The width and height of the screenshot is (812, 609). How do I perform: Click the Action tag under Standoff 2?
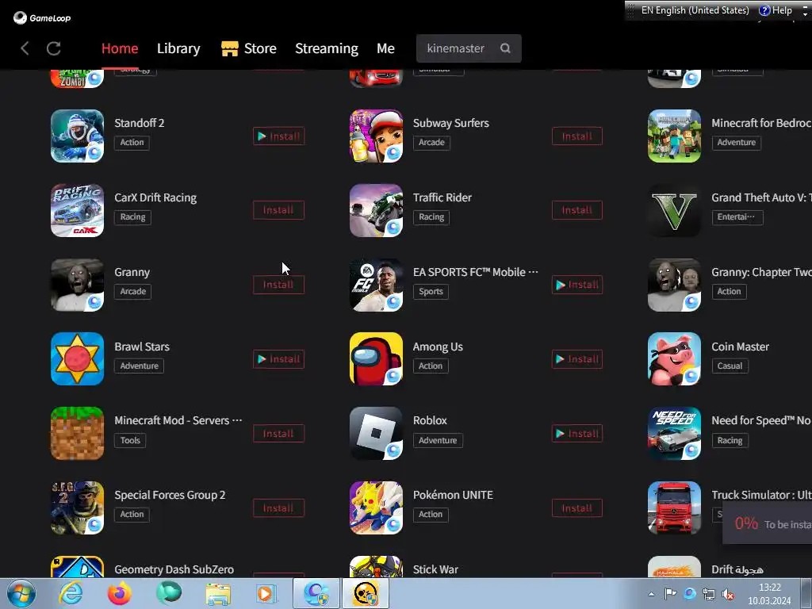pyautogui.click(x=132, y=143)
